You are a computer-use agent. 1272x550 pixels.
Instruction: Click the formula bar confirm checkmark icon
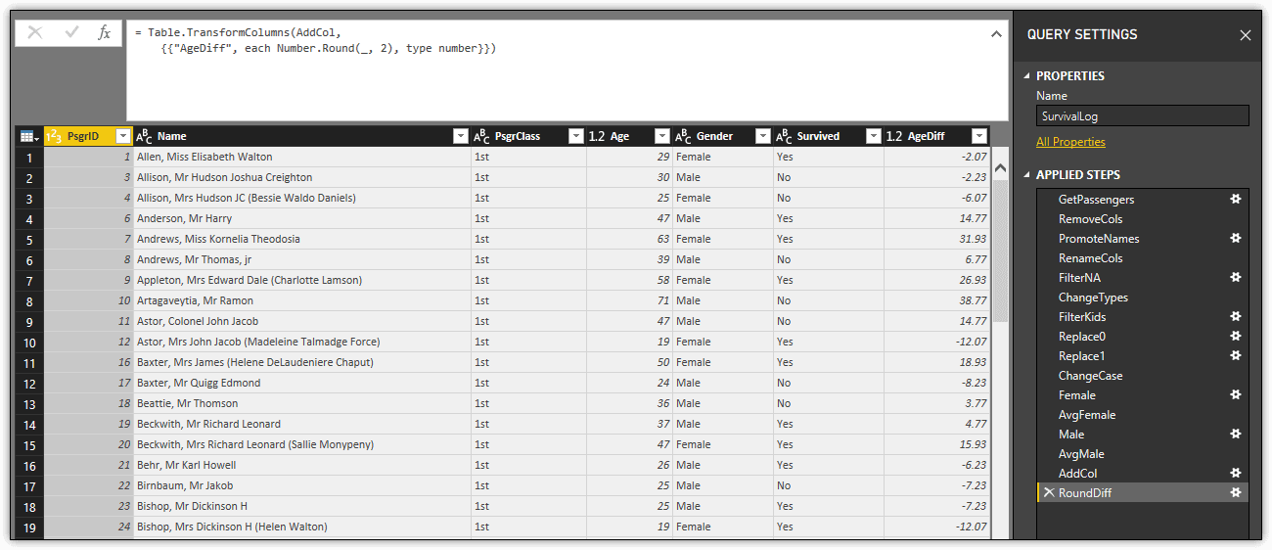click(71, 33)
